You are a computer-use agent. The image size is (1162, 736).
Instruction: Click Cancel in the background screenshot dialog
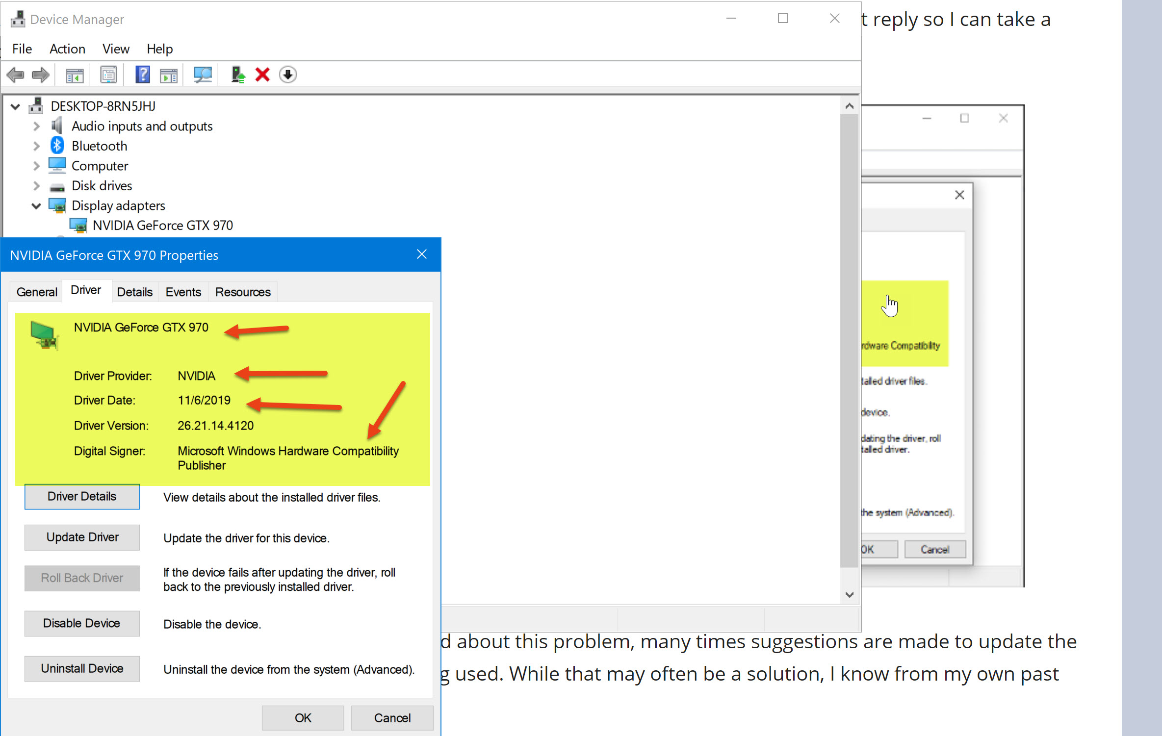pos(935,550)
